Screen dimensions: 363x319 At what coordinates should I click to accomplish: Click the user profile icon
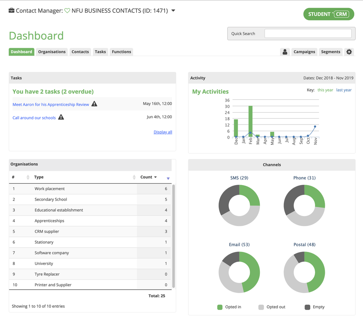(285, 52)
